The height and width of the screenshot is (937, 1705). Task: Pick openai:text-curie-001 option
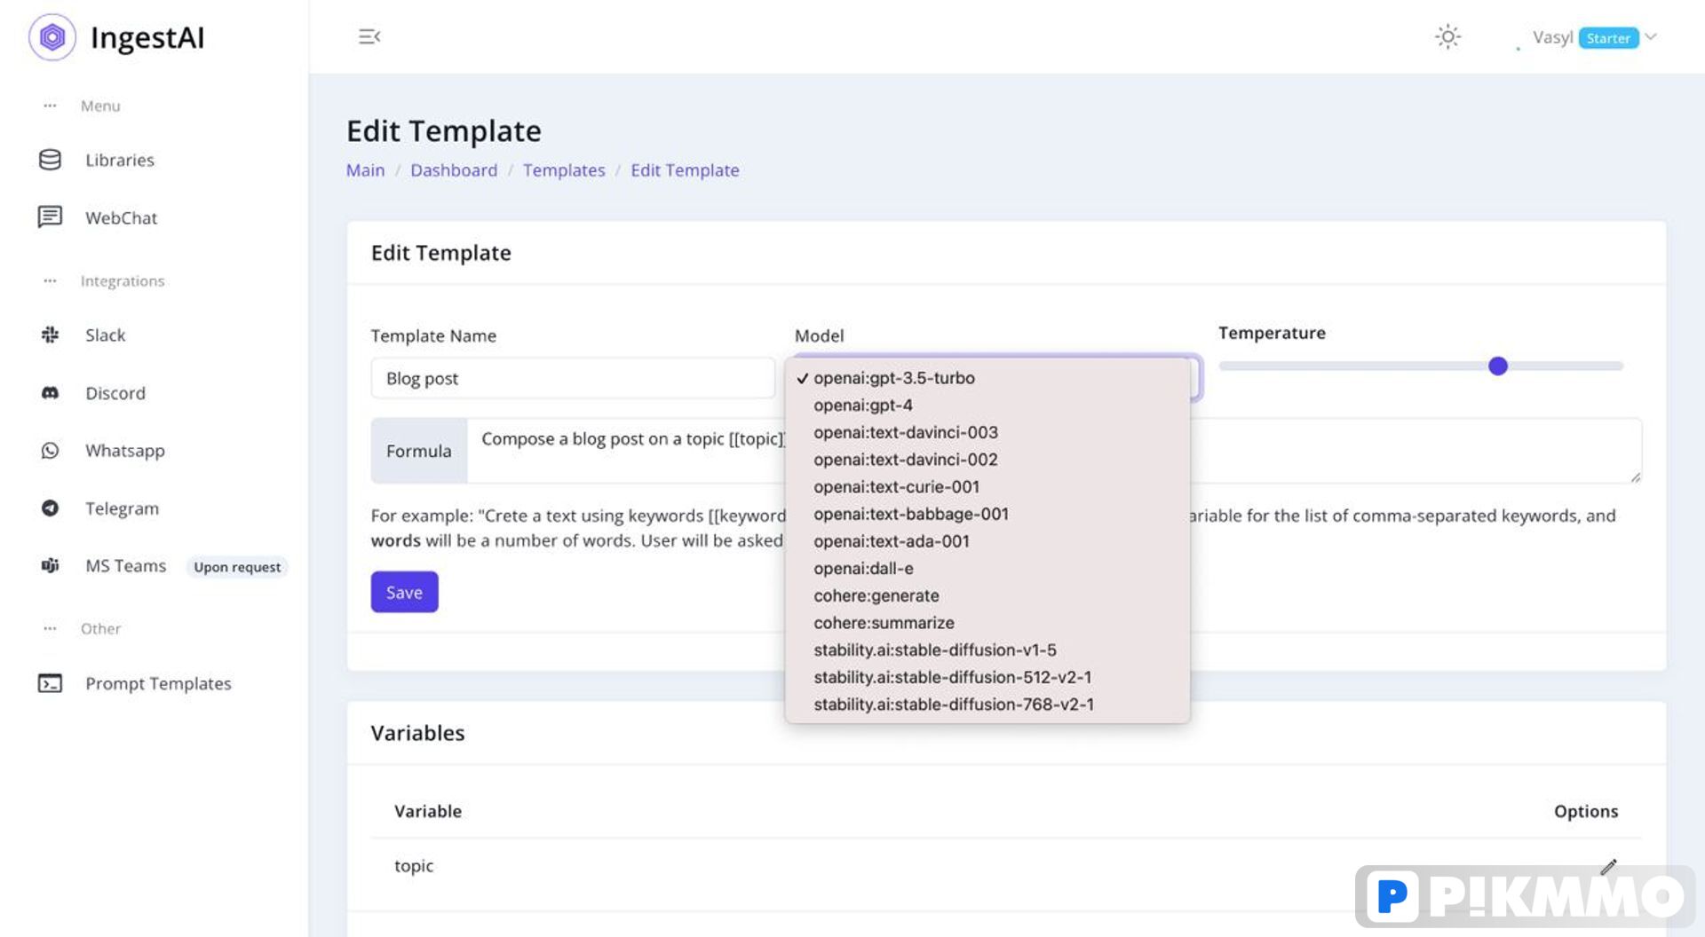[x=987, y=487]
